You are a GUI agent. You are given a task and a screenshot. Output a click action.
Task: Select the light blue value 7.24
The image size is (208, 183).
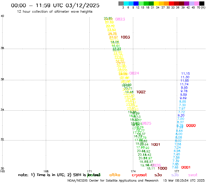click(177, 148)
